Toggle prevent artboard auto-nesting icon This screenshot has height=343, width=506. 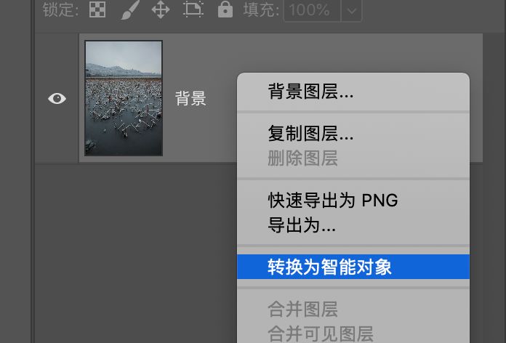tap(193, 9)
